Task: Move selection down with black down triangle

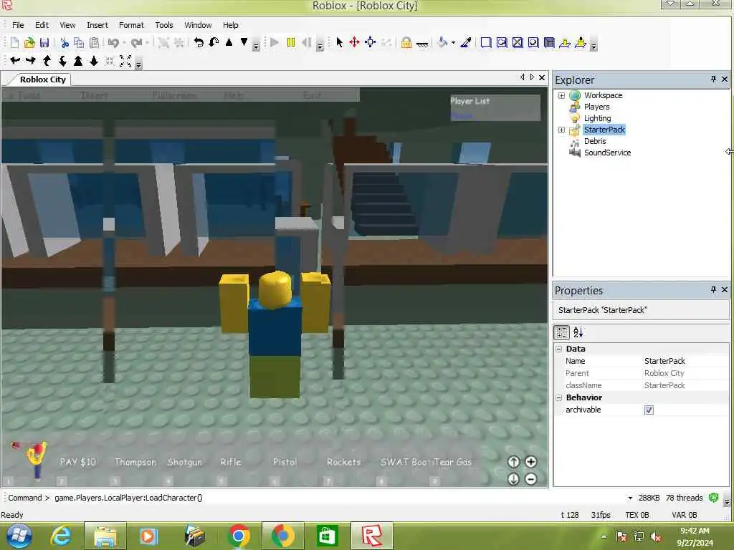Action: coord(244,42)
